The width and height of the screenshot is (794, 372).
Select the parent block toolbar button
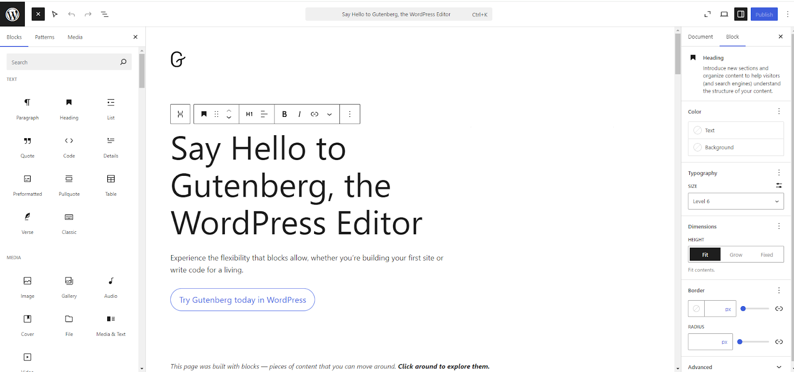[x=180, y=114]
